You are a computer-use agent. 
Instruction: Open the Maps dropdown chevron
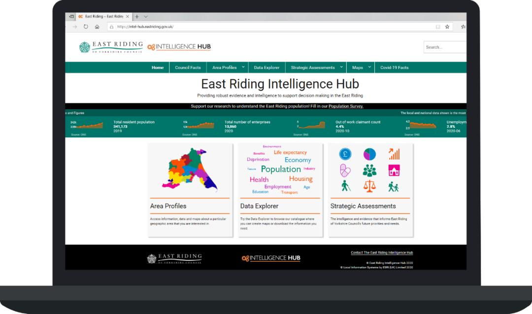tap(369, 67)
